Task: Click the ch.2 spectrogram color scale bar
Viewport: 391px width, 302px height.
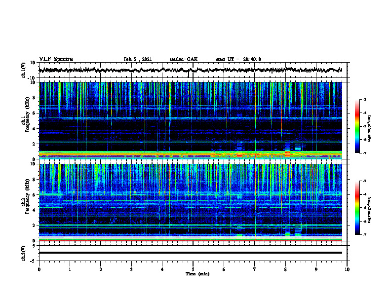Action: (x=357, y=208)
